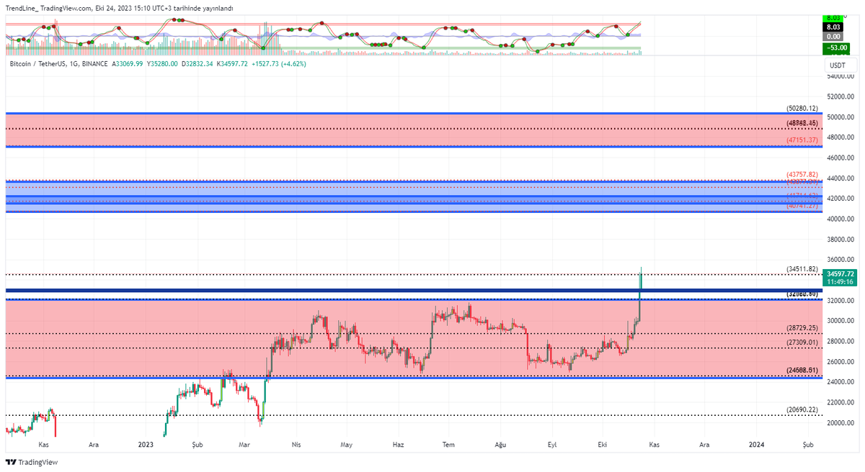Click the 24000.00 price axis label
Image resolution: width=865 pixels, height=472 pixels.
coord(840,382)
